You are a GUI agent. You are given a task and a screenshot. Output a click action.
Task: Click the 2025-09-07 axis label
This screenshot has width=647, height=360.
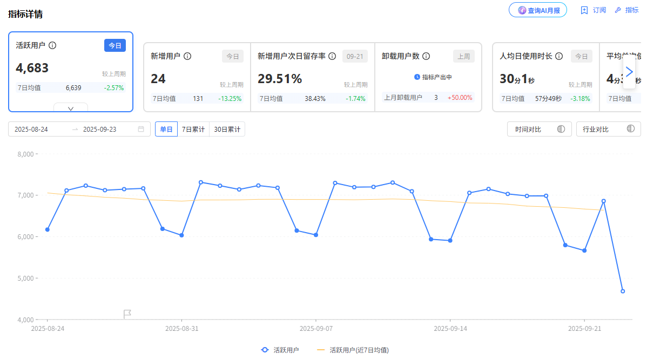tap(316, 329)
